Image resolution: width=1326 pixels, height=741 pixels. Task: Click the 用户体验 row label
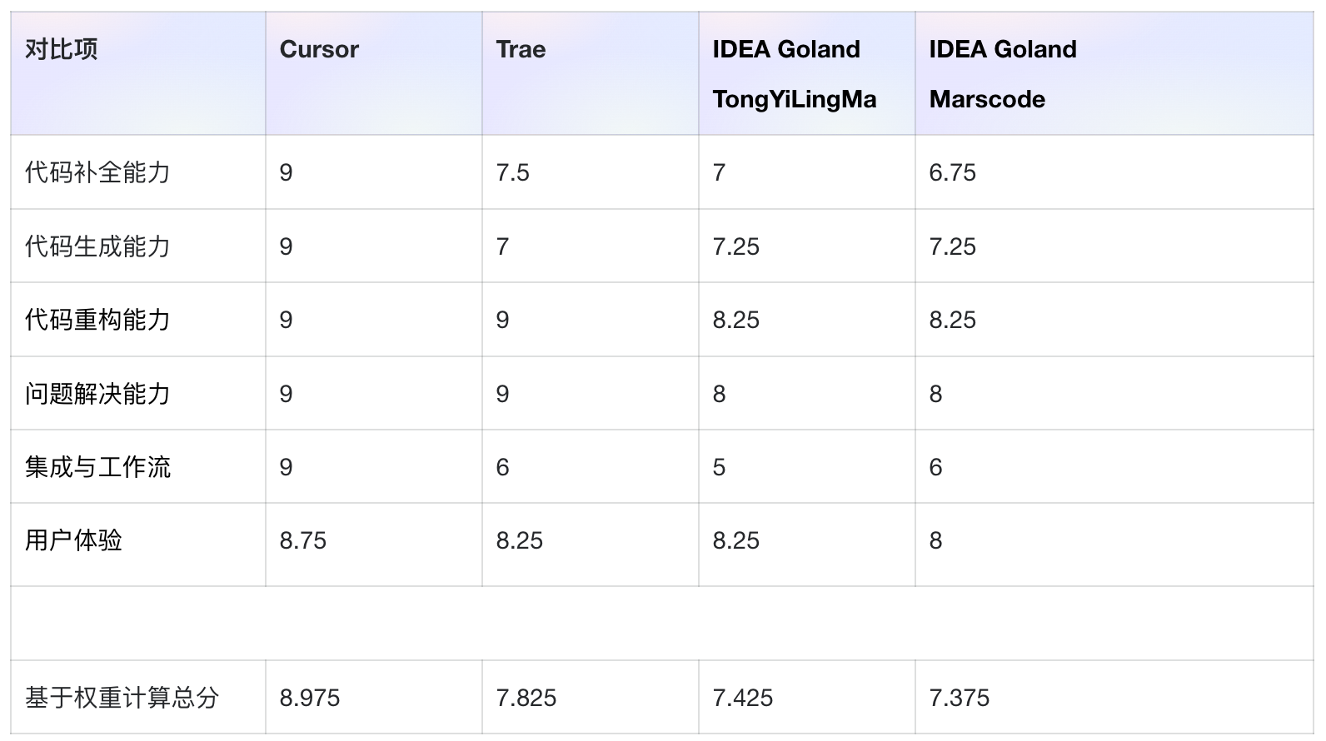[x=73, y=540]
